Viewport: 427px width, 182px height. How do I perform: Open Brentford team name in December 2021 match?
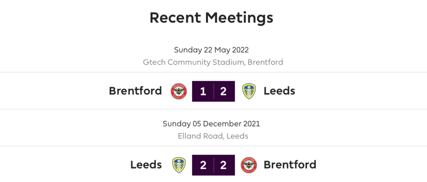pyautogui.click(x=290, y=165)
